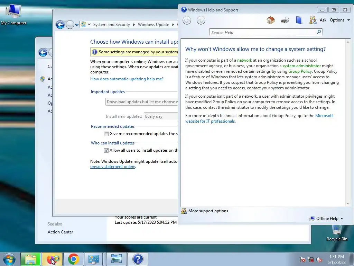Click Action Center flag tray icon
This screenshot has width=354, height=266.
coord(302,260)
